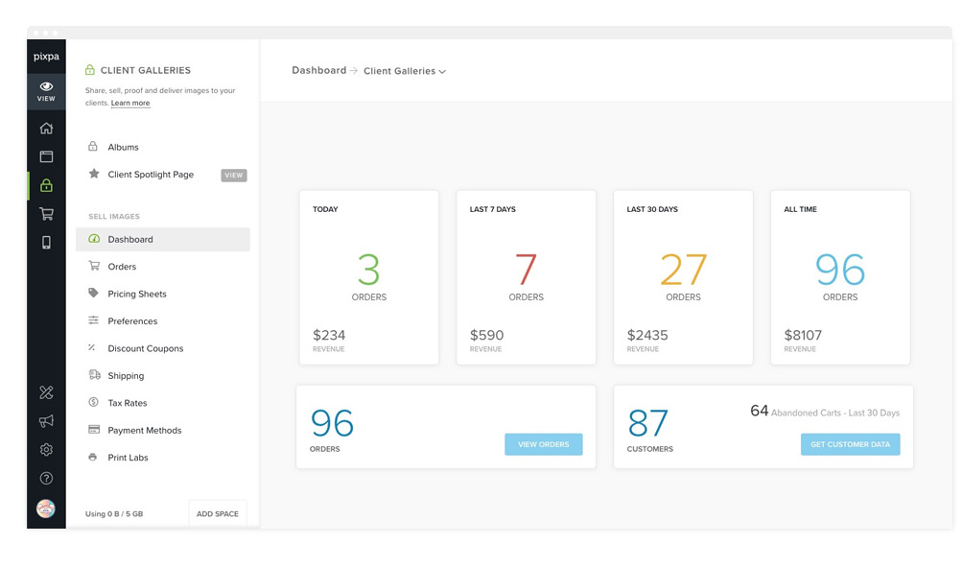Viewport: 962px width, 567px height.
Task: Select Pricing Sheets in sidebar
Action: pyautogui.click(x=137, y=294)
